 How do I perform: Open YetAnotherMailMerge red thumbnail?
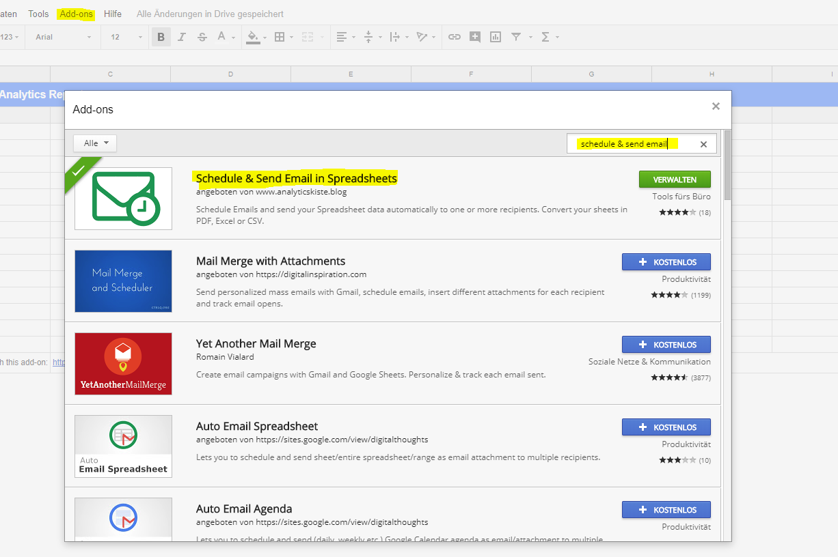(x=123, y=364)
